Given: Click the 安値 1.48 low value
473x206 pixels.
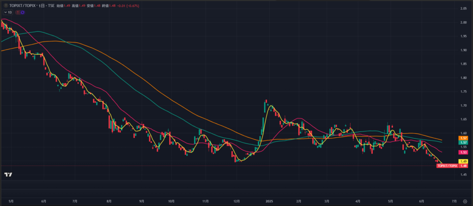Looking at the screenshot, I should point(93,6).
